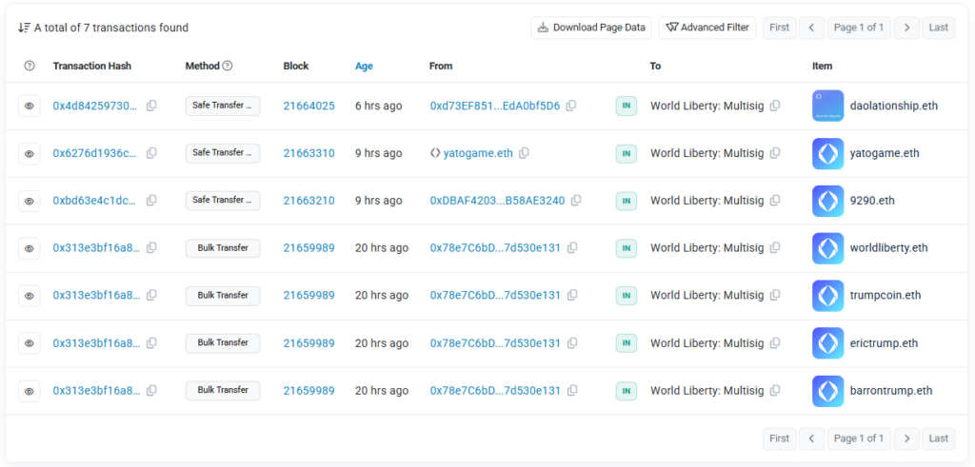Preview transaction via eye icon for 9290.eth
This screenshot has height=467, width=975.
(30, 202)
